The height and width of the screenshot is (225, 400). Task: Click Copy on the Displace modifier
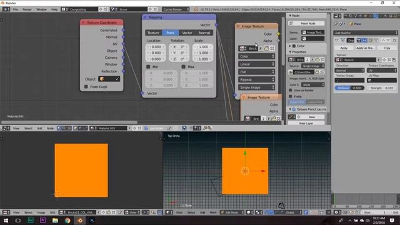[x=387, y=48]
